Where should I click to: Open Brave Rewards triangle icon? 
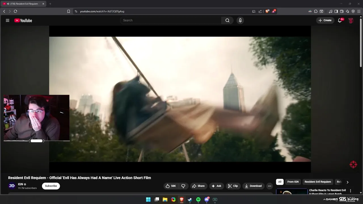(274, 11)
